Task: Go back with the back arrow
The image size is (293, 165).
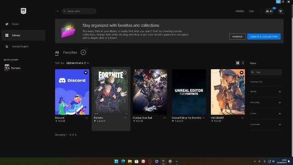Action: [x=57, y=11]
